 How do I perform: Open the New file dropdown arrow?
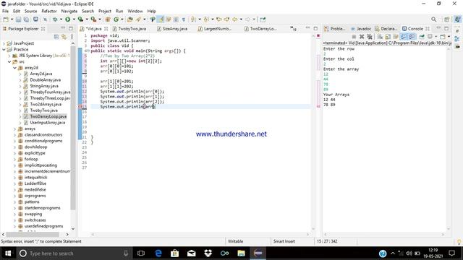click(12, 19)
